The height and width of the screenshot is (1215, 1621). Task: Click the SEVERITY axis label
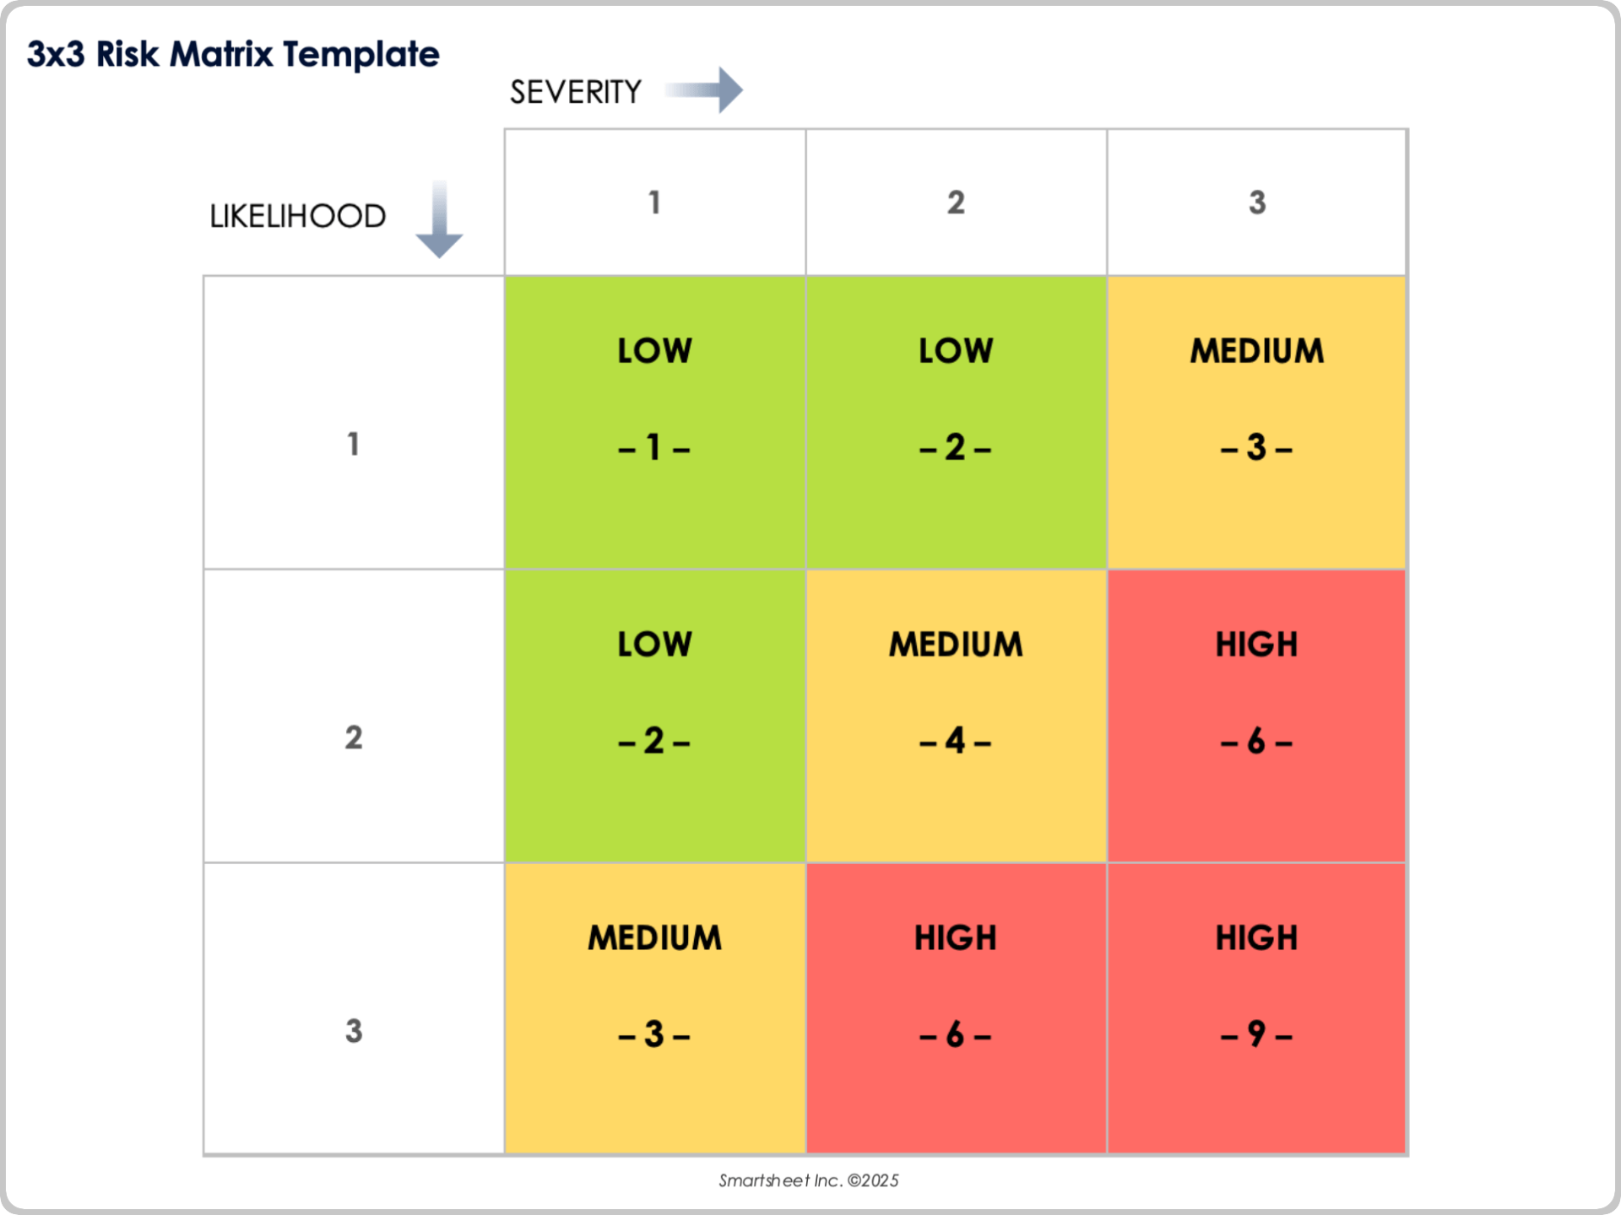[x=576, y=92]
